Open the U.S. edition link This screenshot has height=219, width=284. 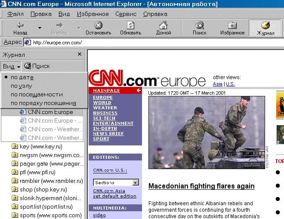tap(230, 84)
